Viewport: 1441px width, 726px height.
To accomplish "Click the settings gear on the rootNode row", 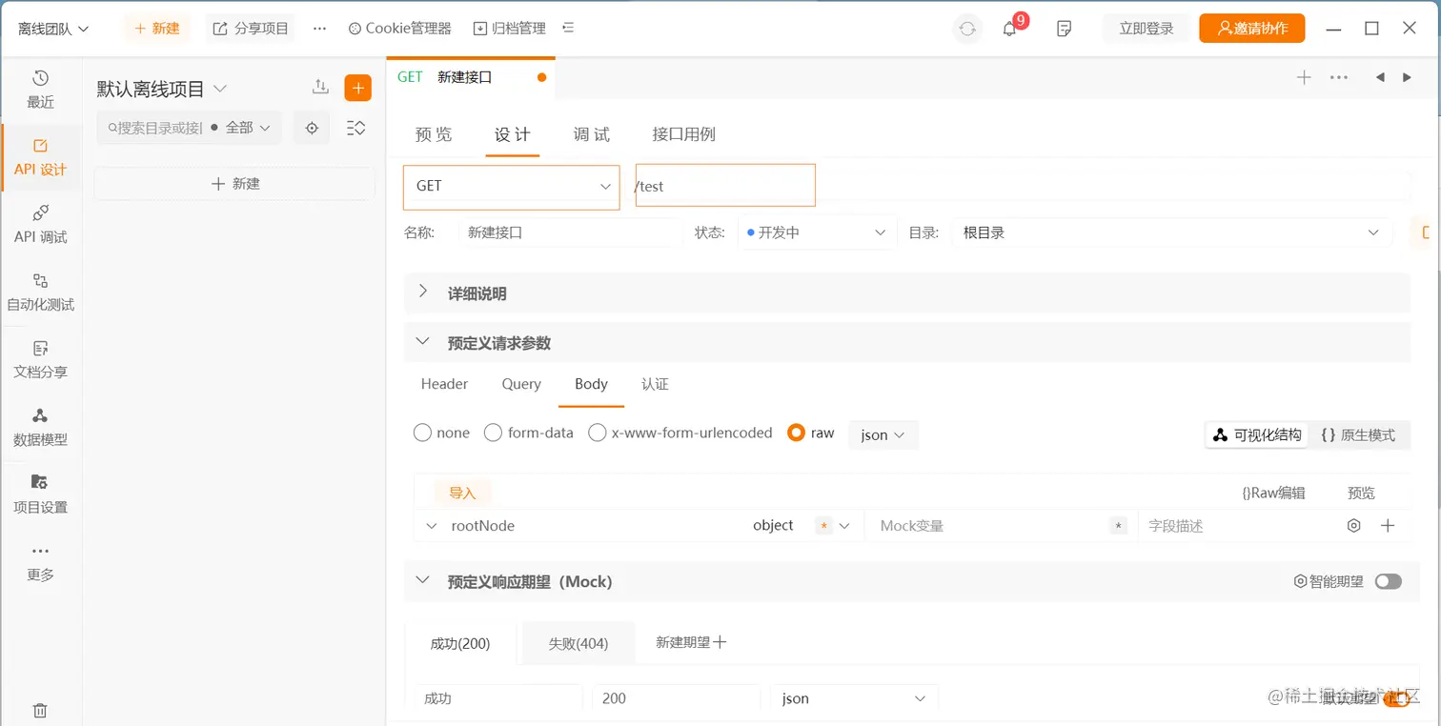I will [1353, 525].
